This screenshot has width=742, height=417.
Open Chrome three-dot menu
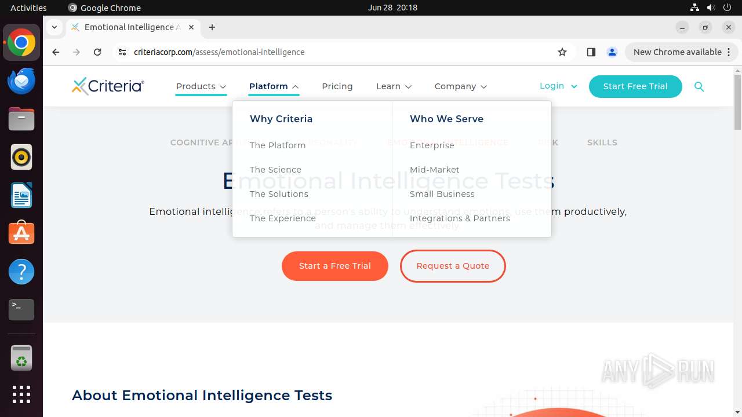coord(730,52)
